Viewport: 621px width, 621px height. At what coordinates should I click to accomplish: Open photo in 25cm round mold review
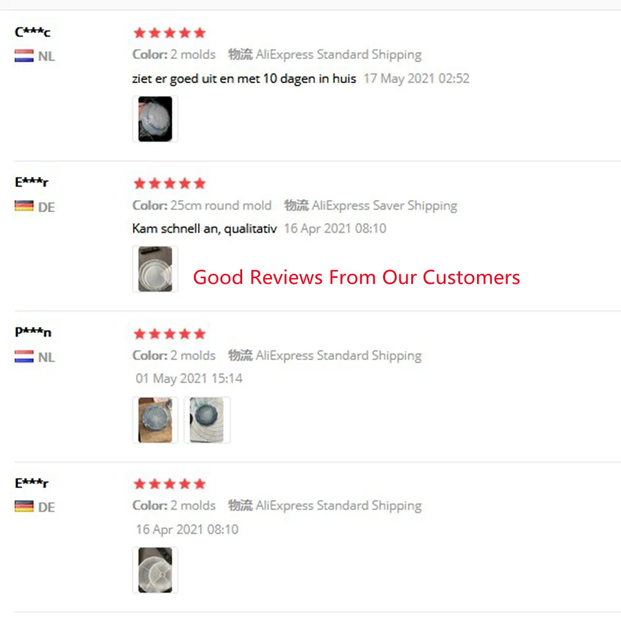coord(155,269)
